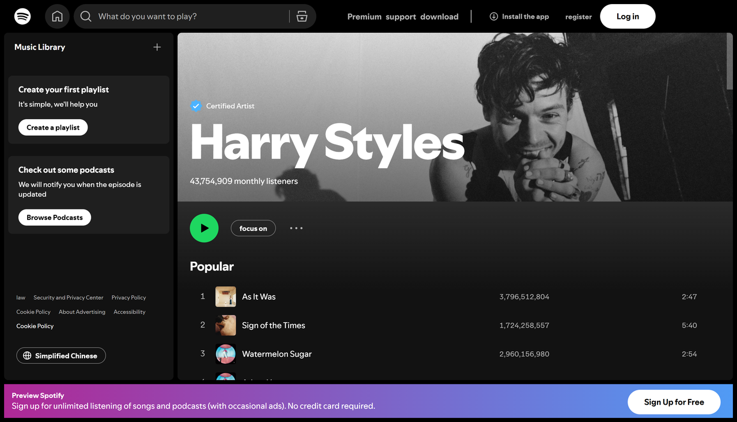737x422 pixels.
Task: Open the Premium link
Action: pyautogui.click(x=364, y=17)
